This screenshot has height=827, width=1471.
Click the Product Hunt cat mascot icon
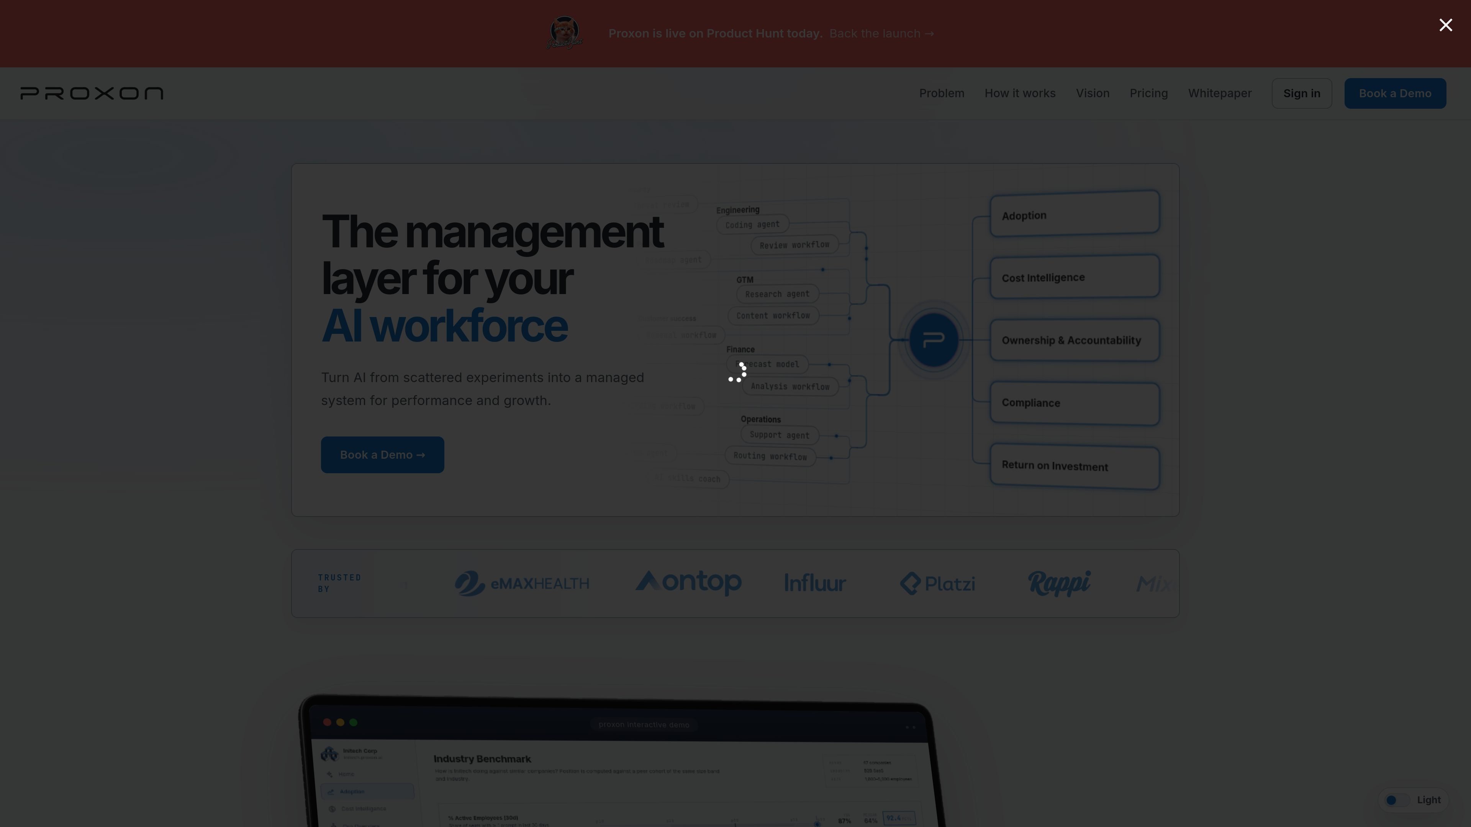point(564,33)
